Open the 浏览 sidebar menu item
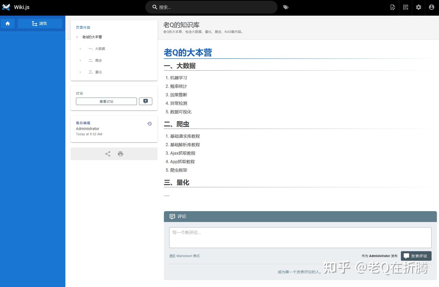 click(x=40, y=23)
